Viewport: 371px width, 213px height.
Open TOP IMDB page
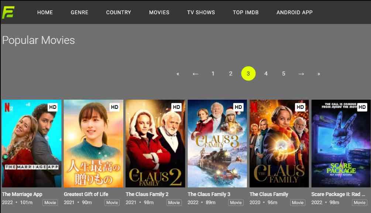(245, 12)
